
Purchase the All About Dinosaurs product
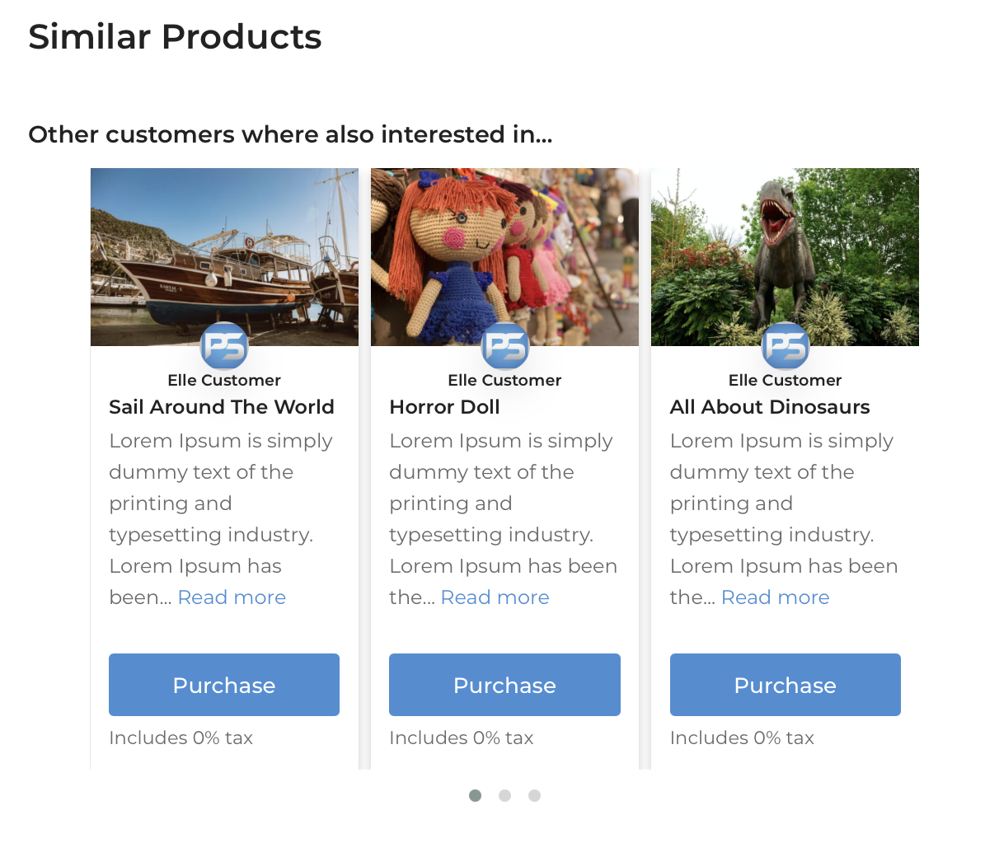pos(785,685)
